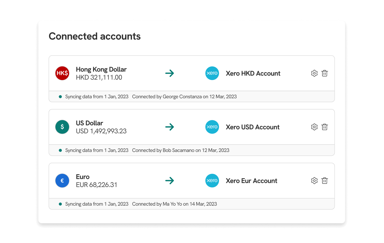Screen dimensions: 384x243
Task: Click the Xero logo beside Eur Account
Action: click(212, 181)
